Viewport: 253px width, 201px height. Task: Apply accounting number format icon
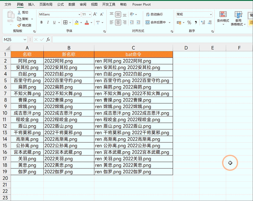(x=179, y=23)
